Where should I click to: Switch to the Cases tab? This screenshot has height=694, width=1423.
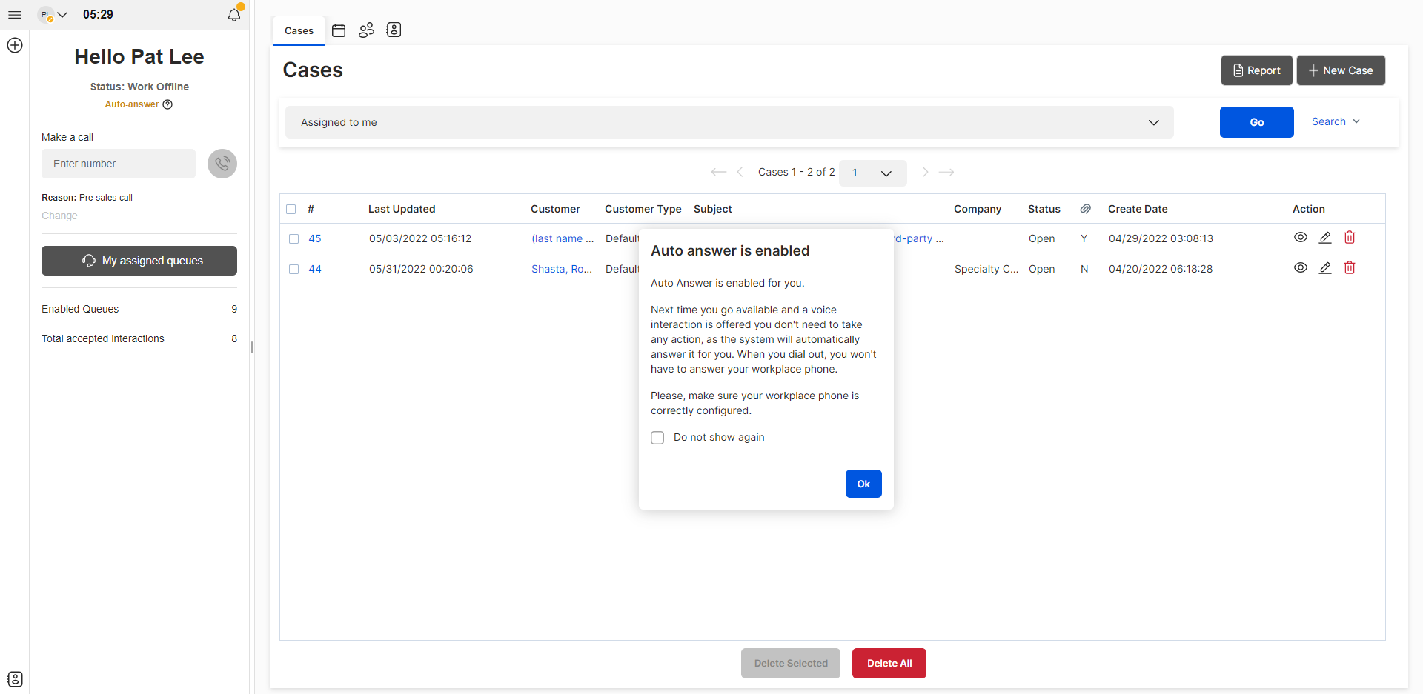299,30
